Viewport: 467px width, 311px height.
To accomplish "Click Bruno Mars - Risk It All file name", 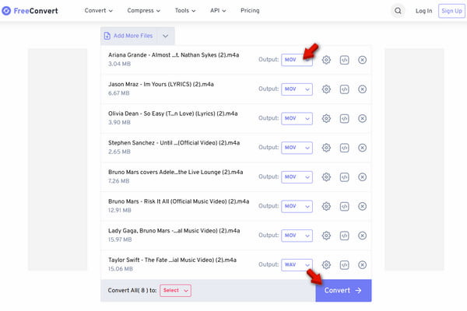I will coord(179,201).
